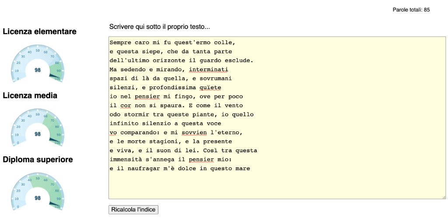Click the line 'e il naufragar m'è dolce in questo mare'
Image resolution: width=448 pixels, height=224 pixels.
180,168
